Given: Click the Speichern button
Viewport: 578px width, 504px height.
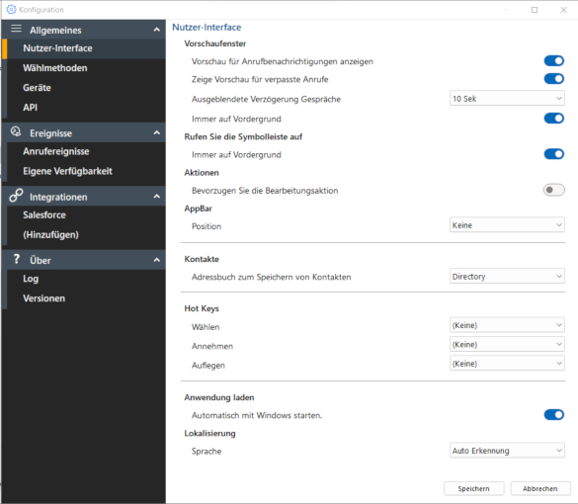Looking at the screenshot, I should 473,488.
